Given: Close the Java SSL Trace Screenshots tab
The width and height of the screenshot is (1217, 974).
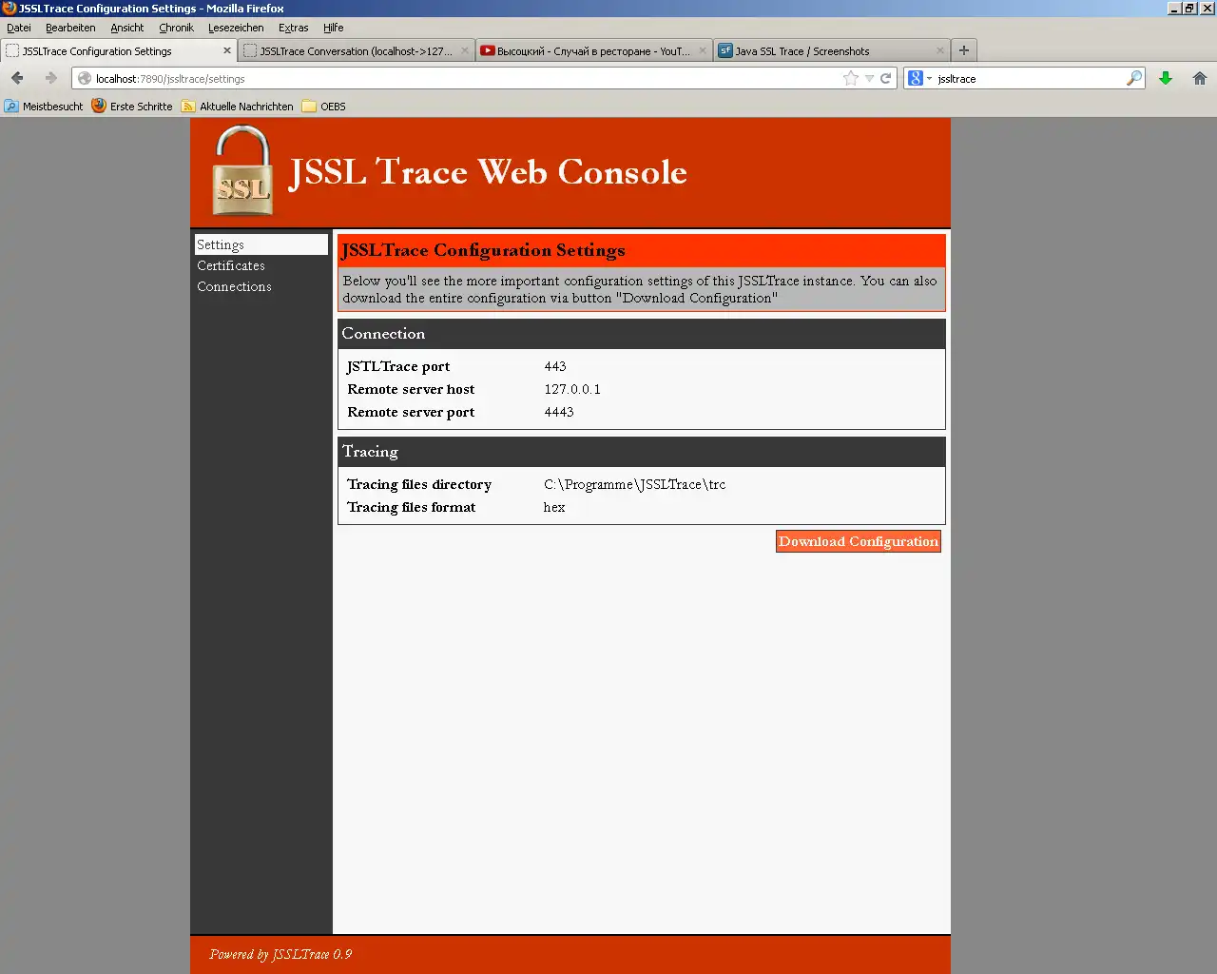Looking at the screenshot, I should click(940, 50).
